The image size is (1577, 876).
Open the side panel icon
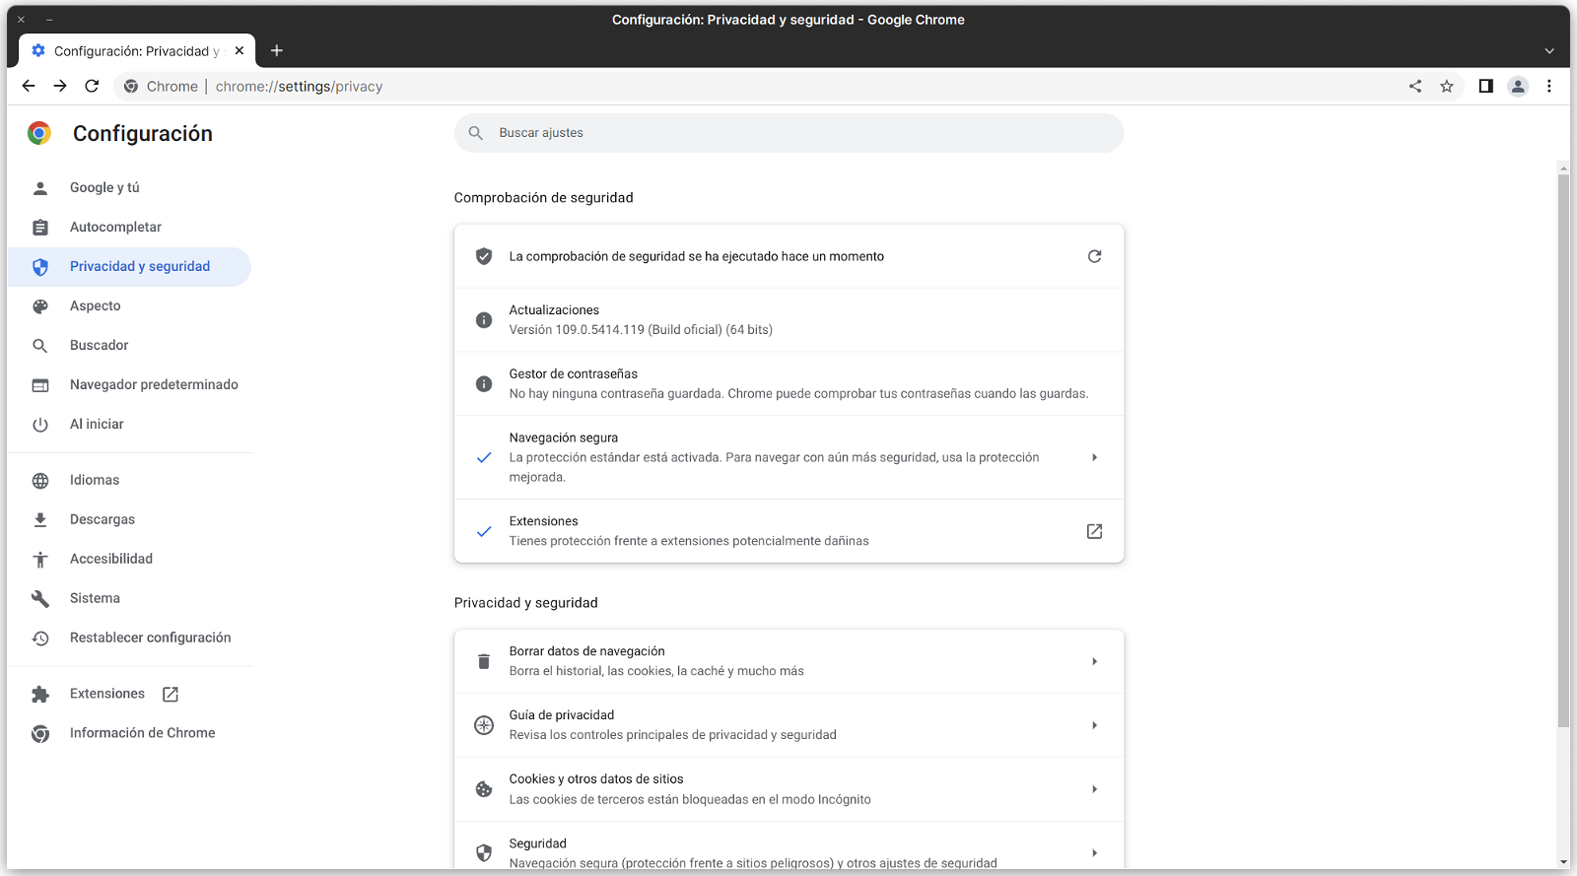click(1486, 87)
